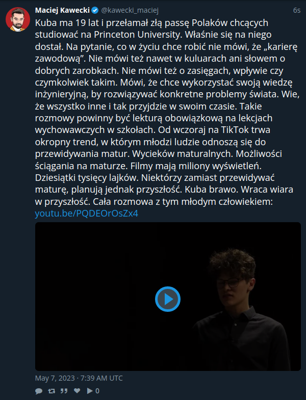Image resolution: width=306 pixels, height=400 pixels.
Task: Click the reply speech bubble icon
Action: coord(39,391)
